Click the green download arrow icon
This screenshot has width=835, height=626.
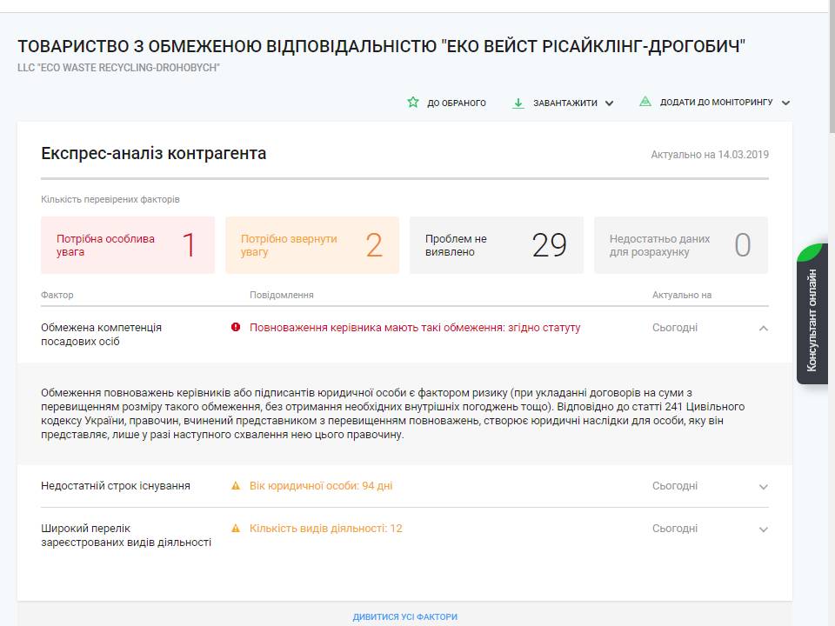[x=518, y=103]
